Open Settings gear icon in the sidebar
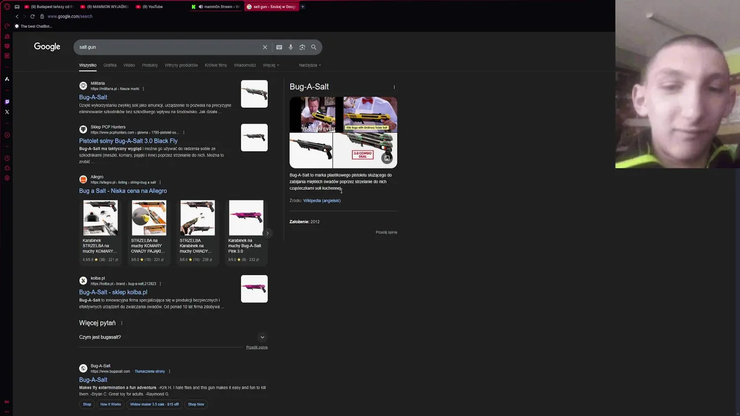Viewport: 740px width, 416px height. point(7,178)
